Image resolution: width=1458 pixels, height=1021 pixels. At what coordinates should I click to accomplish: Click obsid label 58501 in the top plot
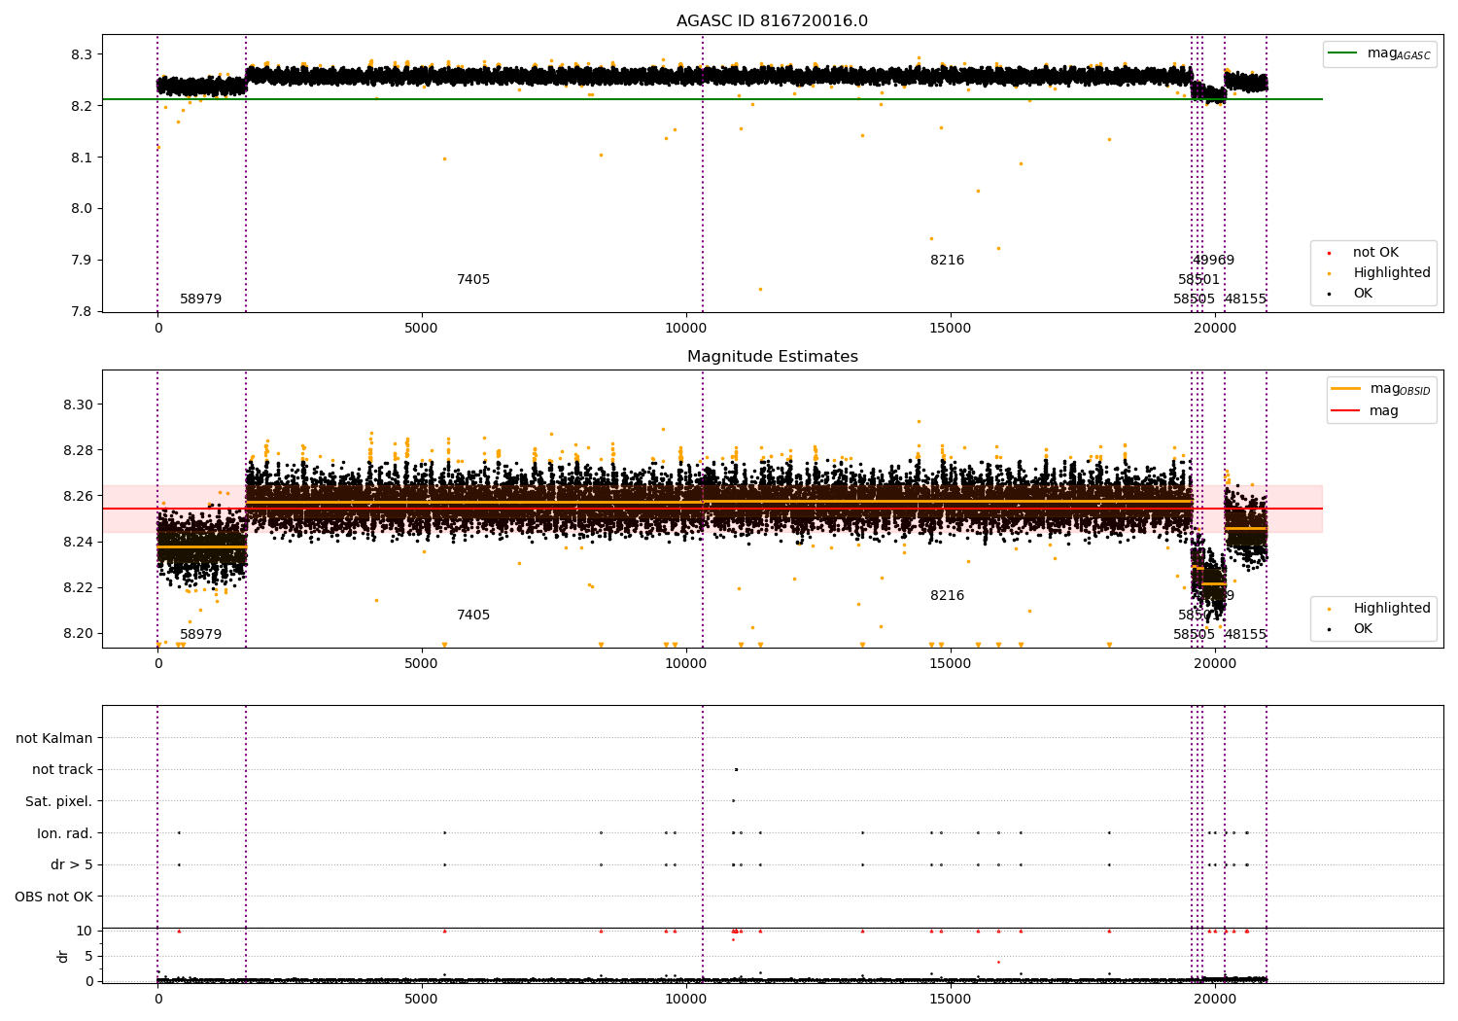1199,280
